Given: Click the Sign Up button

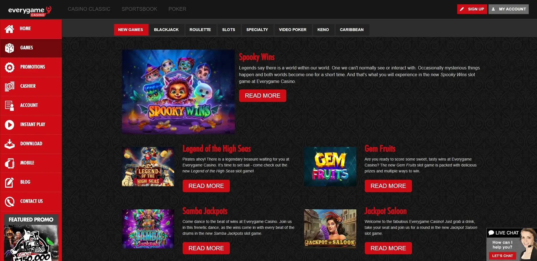Looking at the screenshot, I should (x=472, y=9).
